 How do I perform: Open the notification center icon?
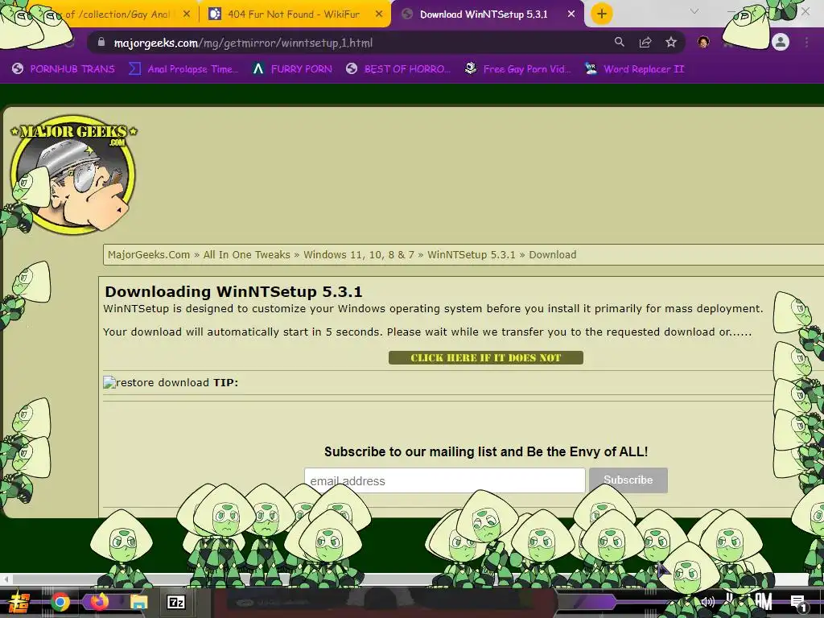[x=797, y=603]
